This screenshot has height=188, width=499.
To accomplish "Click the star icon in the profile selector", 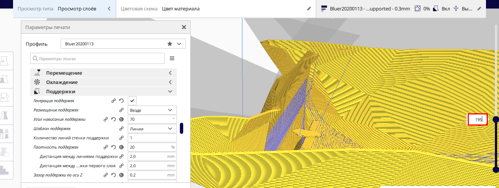I will [x=170, y=44].
